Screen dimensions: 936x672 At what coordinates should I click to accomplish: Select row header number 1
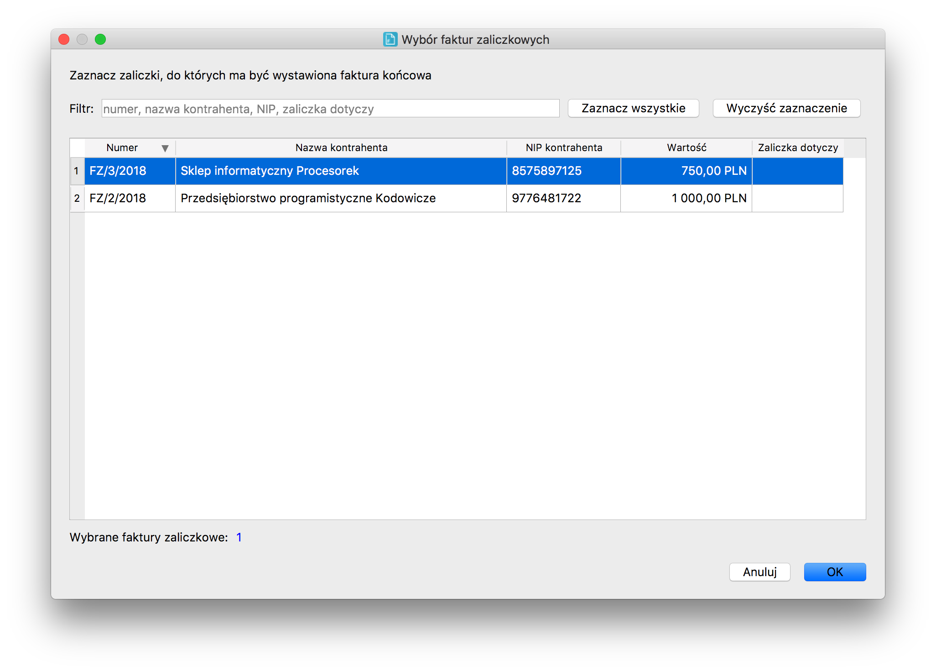[77, 171]
